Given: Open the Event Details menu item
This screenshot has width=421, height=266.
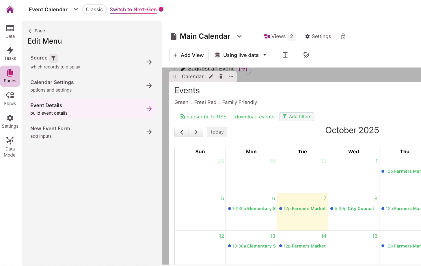Looking at the screenshot, I should [91, 109].
